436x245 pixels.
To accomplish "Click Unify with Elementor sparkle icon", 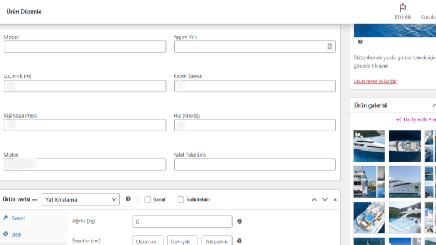I will click(x=399, y=120).
